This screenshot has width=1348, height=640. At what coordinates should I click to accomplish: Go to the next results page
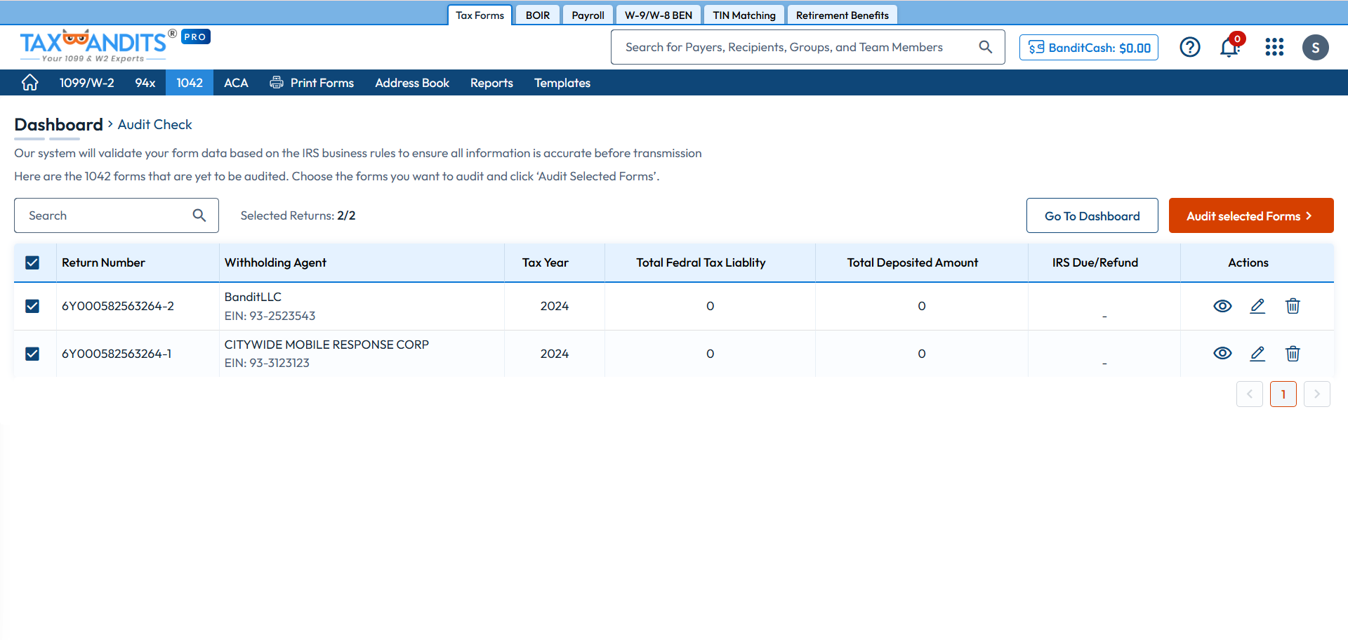click(x=1317, y=394)
